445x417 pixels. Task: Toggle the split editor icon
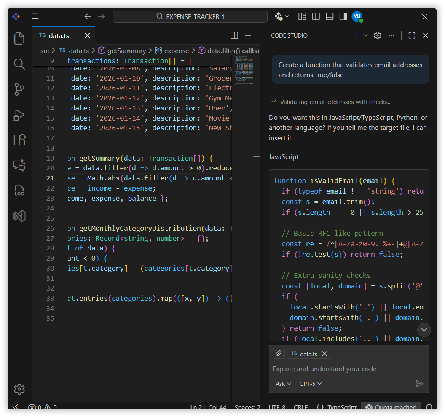[234, 35]
